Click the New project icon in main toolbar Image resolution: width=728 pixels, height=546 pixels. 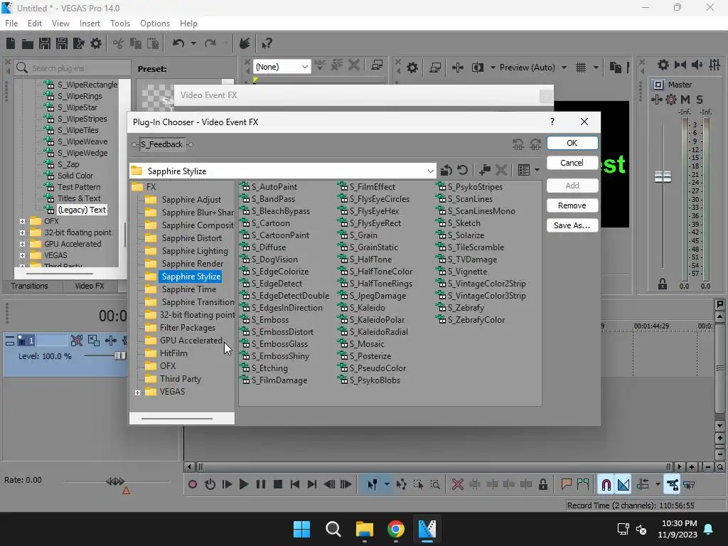[11, 43]
